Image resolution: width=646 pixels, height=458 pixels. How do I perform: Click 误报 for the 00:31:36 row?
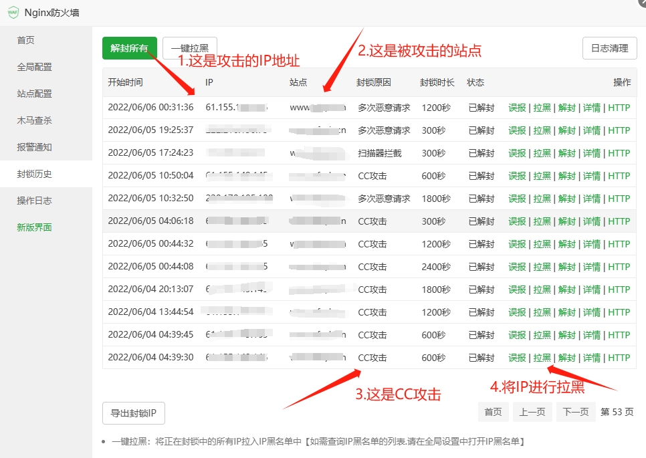point(517,108)
